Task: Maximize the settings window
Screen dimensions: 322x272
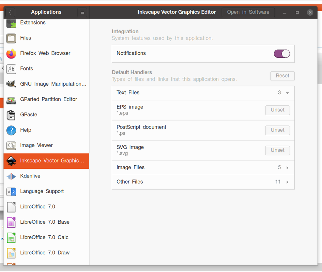Action: click(x=297, y=13)
